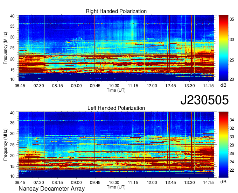Click 06:45 time tick on Right Handed plot
This screenshot has height=193, width=238.
coord(20,86)
